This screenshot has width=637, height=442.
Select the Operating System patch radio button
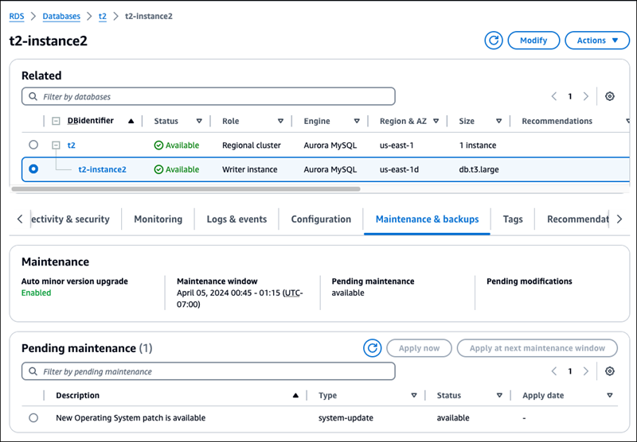33,417
